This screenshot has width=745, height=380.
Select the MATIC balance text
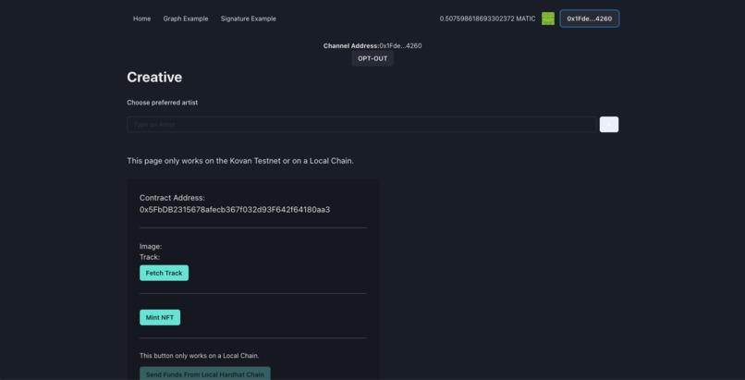[x=487, y=18]
